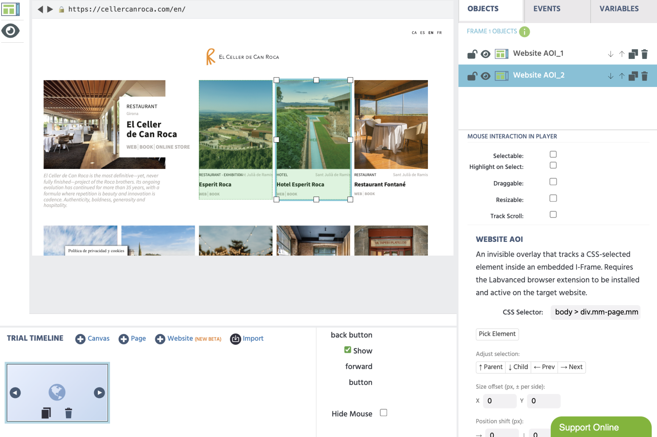Delete the frame in the timeline thumbnail

pyautogui.click(x=68, y=413)
